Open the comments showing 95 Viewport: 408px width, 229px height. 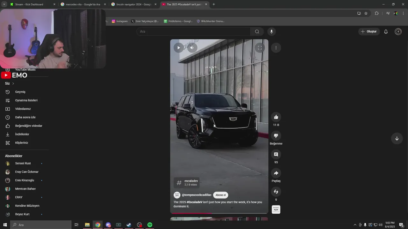tap(276, 155)
